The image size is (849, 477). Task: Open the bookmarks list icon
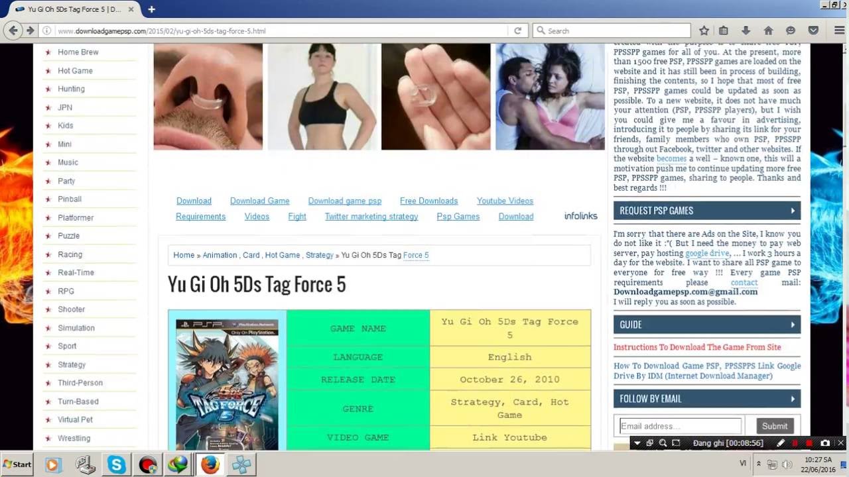[x=724, y=30]
